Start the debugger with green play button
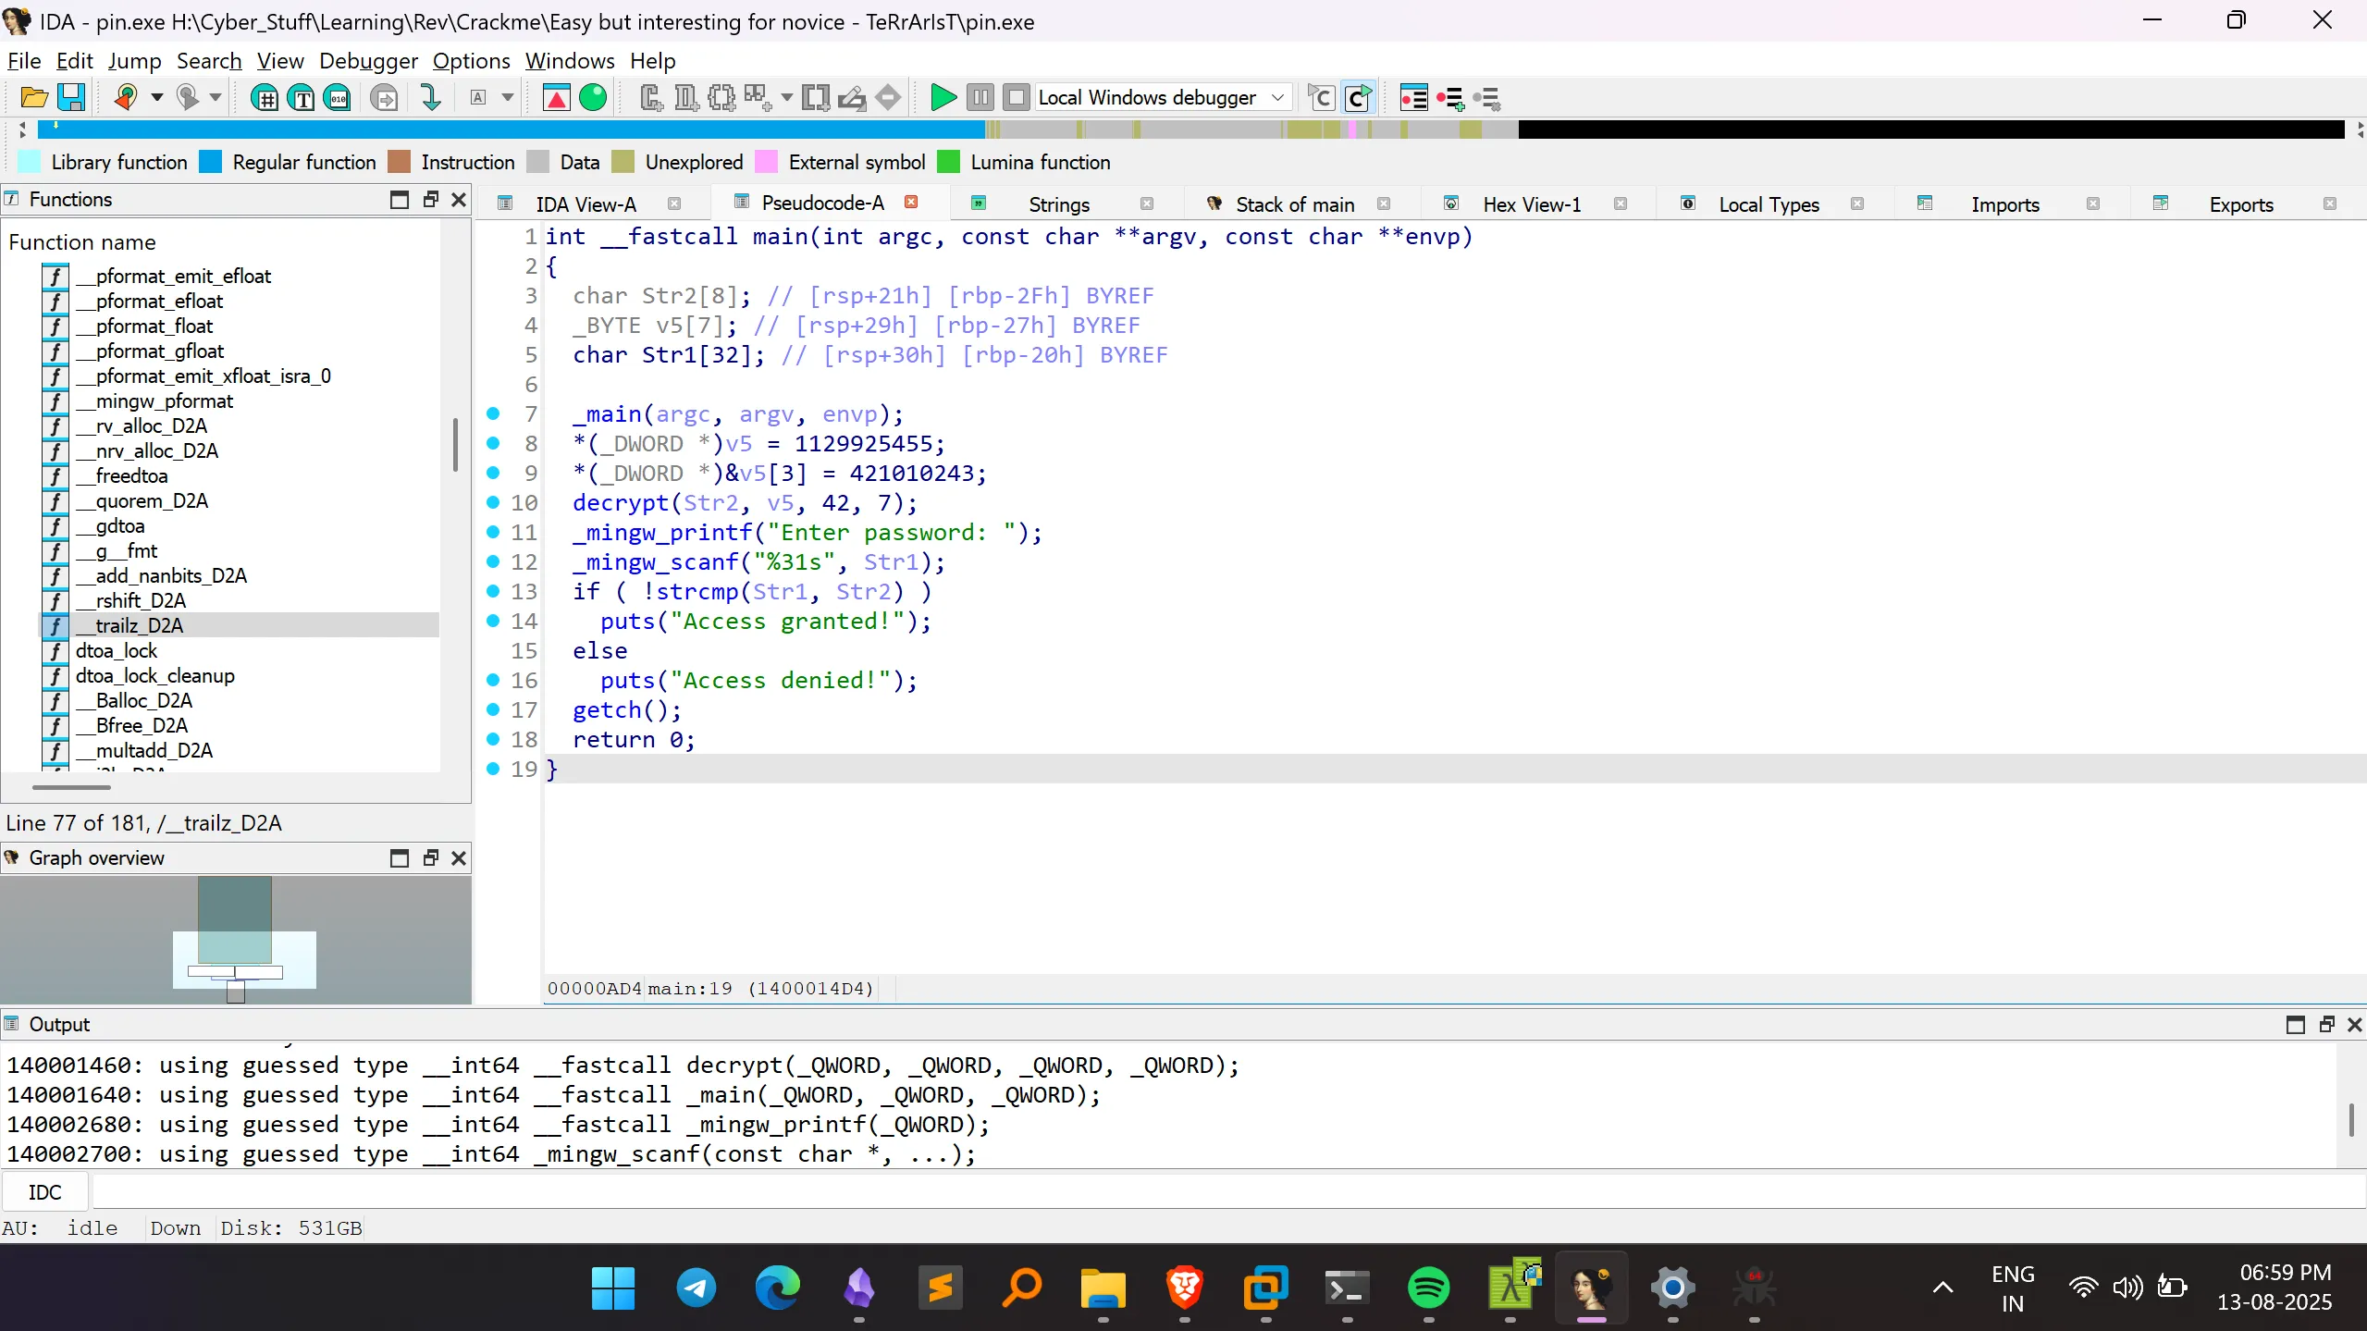 (x=943, y=97)
